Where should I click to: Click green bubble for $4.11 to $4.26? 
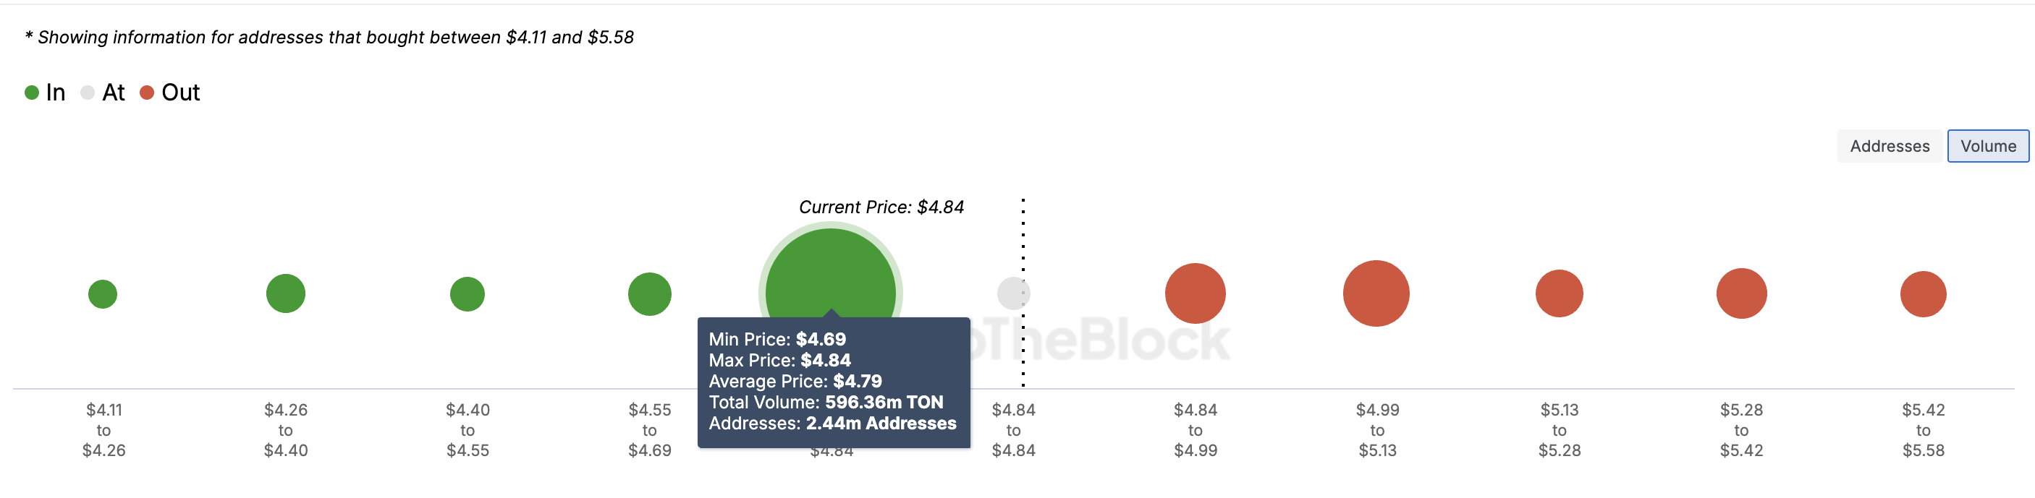point(103,294)
